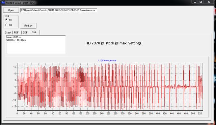Switch to the Graph tab

[8, 33]
